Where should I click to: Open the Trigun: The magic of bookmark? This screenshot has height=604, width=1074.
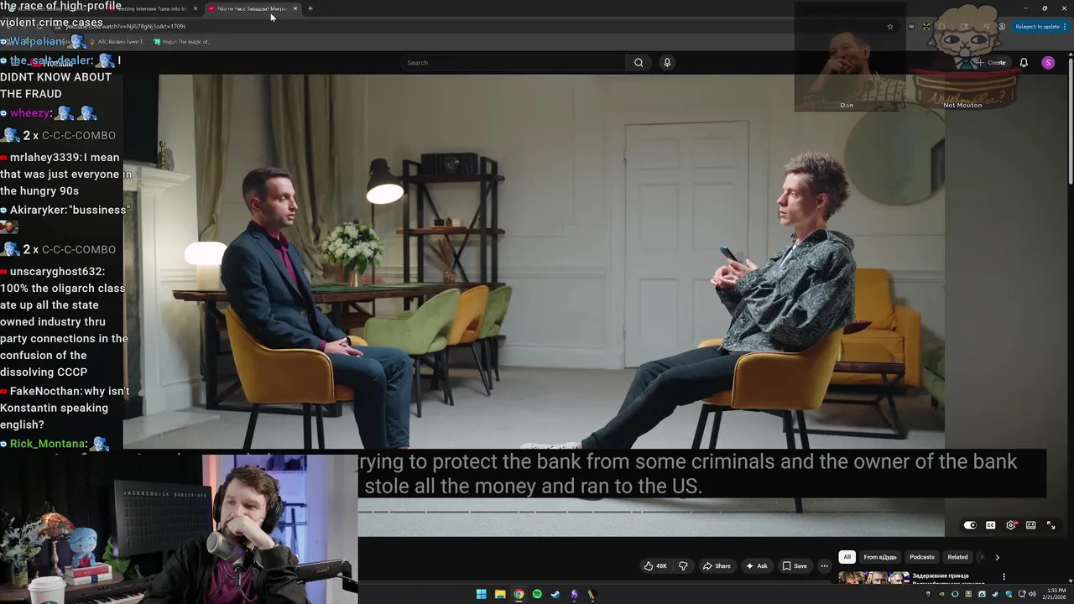point(181,41)
